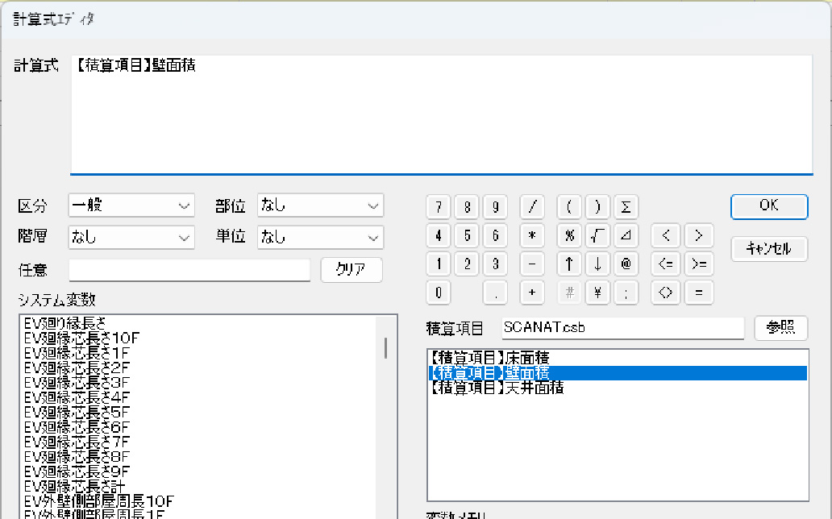
Task: Insert the sigma summation operator
Action: click(626, 206)
